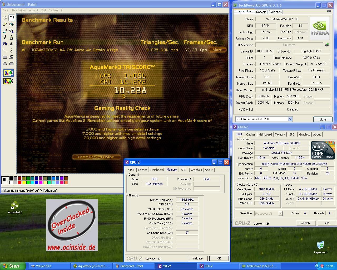Click the Intel Core 2 Extreme logo
The height and width of the screenshot is (270, 337).
click(323, 150)
